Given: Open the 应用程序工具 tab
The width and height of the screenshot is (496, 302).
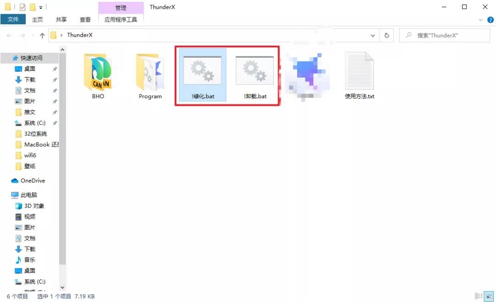Looking at the screenshot, I should [x=121, y=20].
